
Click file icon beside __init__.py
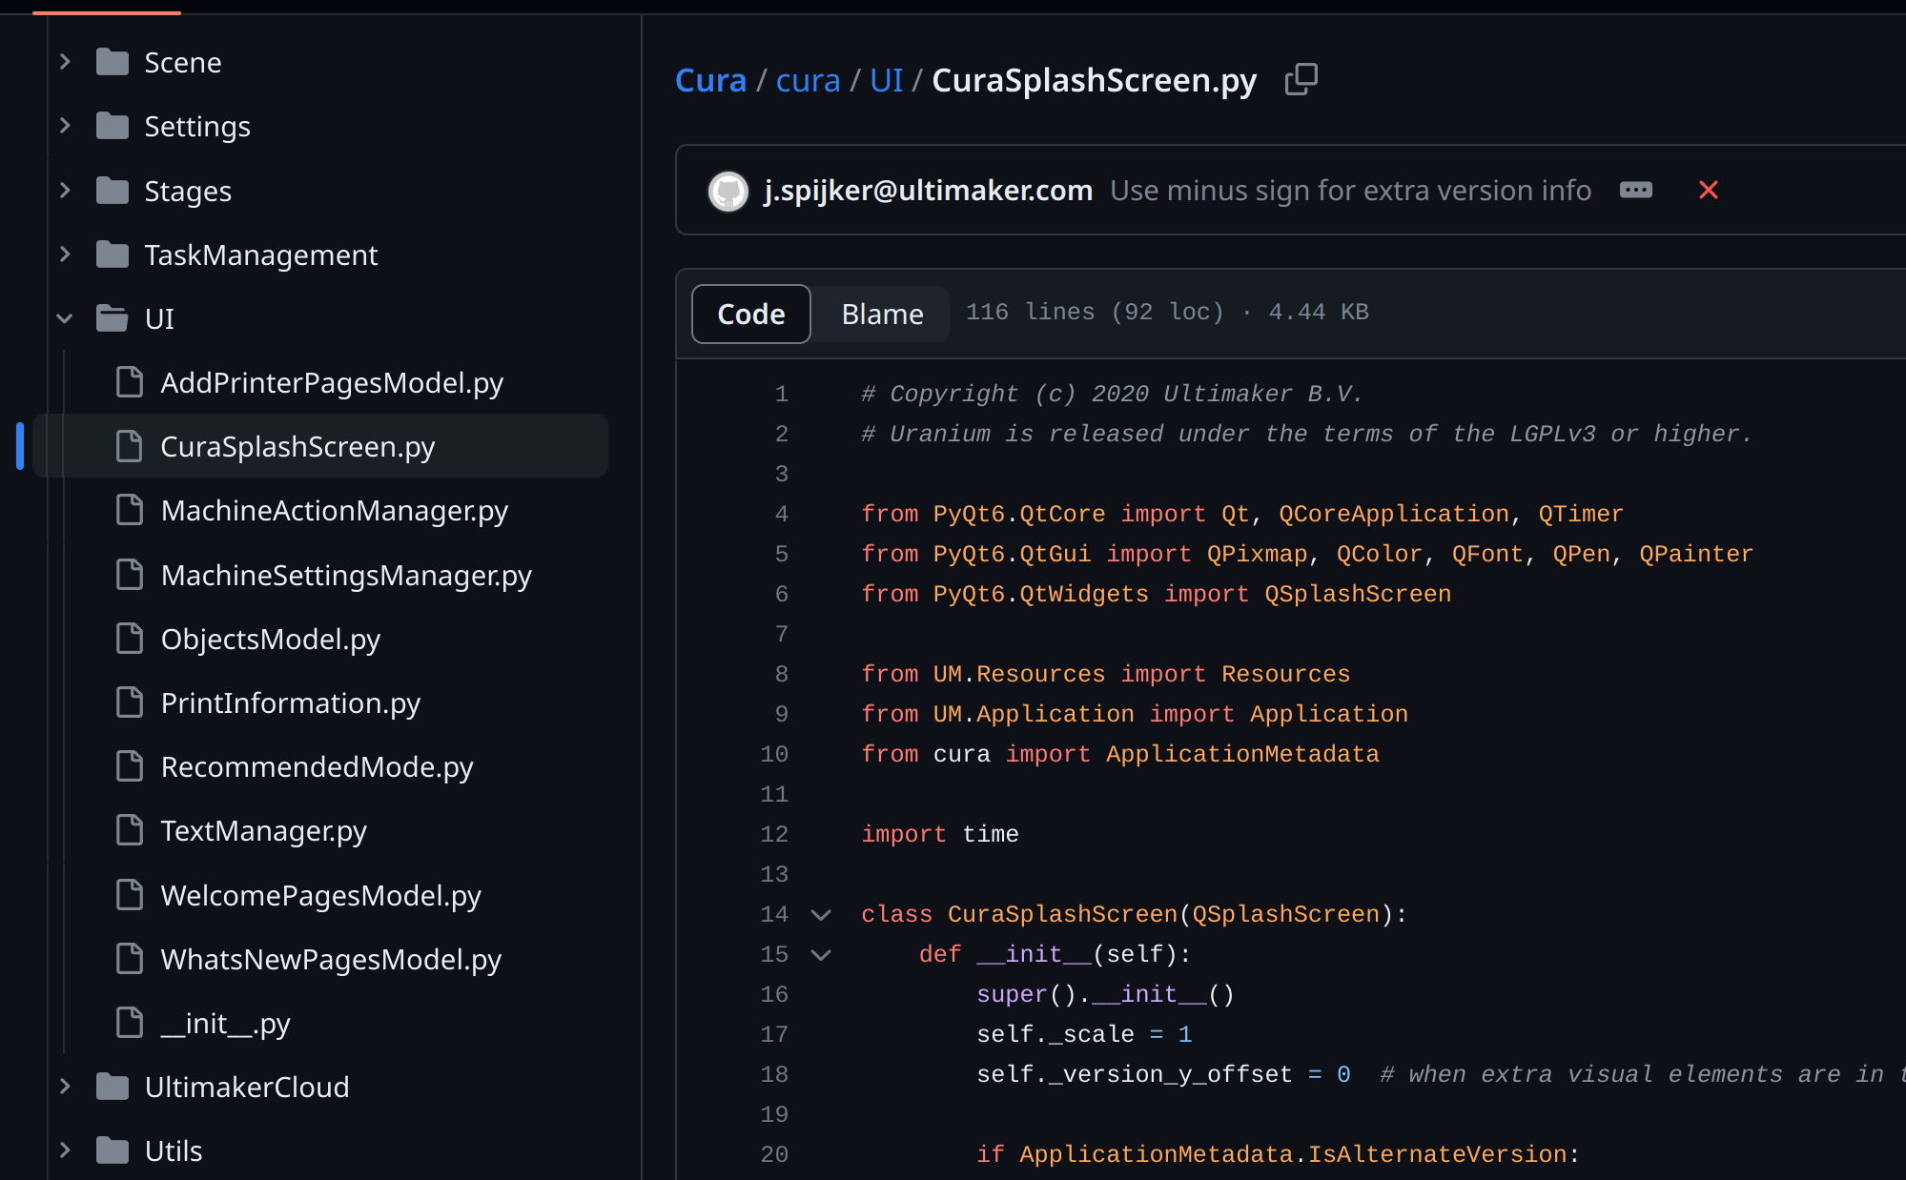(129, 1023)
